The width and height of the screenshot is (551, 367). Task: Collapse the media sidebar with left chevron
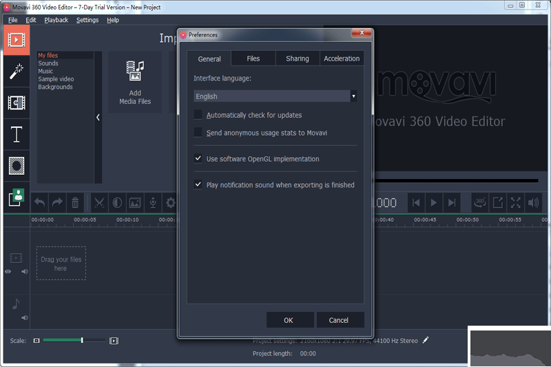pos(98,117)
